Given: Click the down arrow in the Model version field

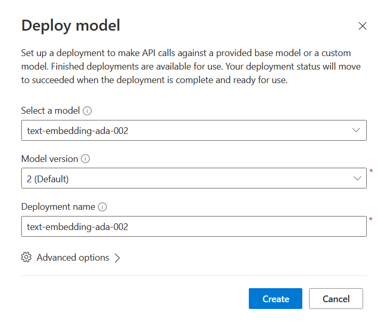Looking at the screenshot, I should [357, 179].
